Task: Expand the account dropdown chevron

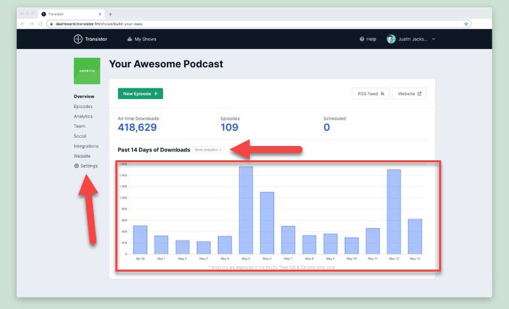Action: [434, 39]
